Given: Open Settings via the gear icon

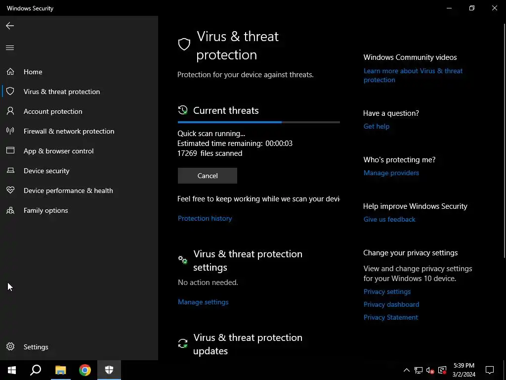Looking at the screenshot, I should click(x=10, y=347).
